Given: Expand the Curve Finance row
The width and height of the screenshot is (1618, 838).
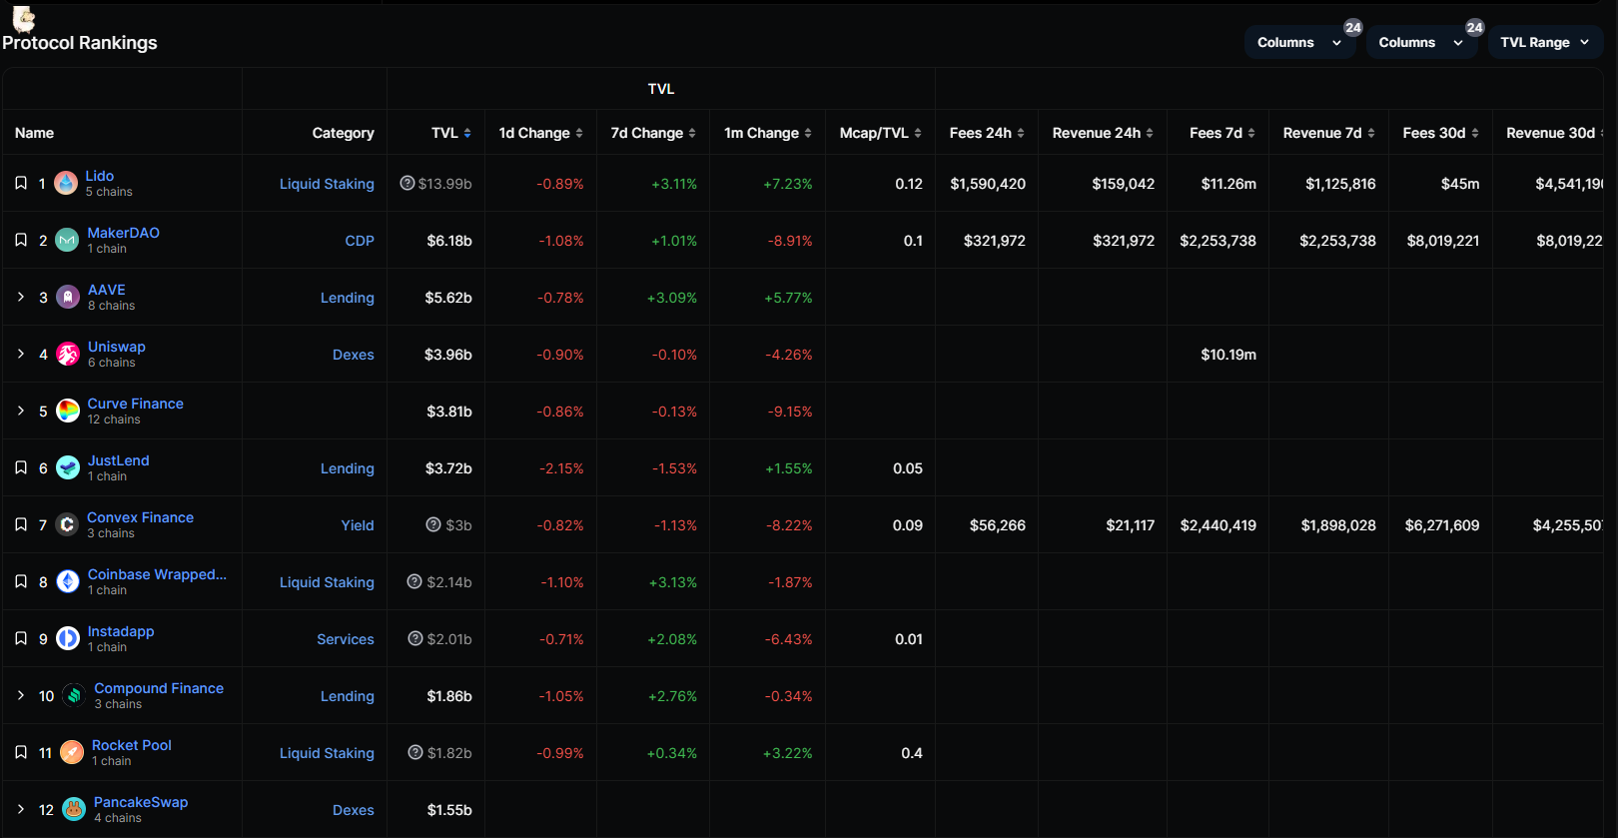Looking at the screenshot, I should point(21,411).
